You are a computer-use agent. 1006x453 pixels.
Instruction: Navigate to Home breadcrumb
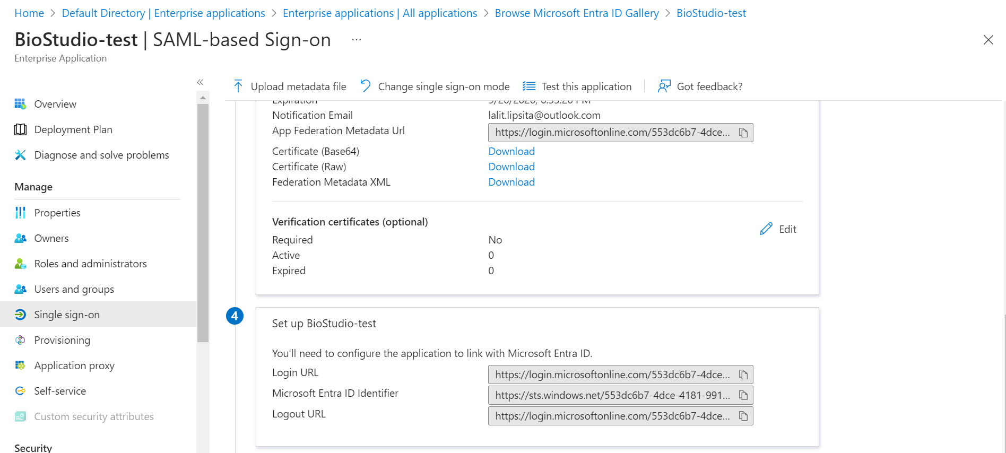pyautogui.click(x=29, y=13)
